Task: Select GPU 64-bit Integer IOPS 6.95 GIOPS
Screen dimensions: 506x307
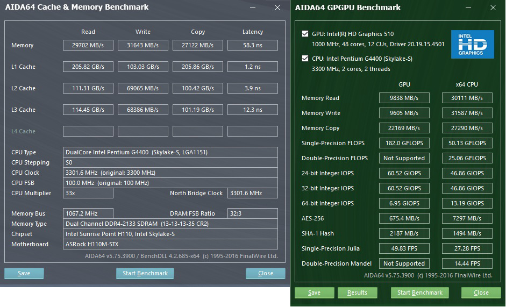Action: [x=404, y=203]
